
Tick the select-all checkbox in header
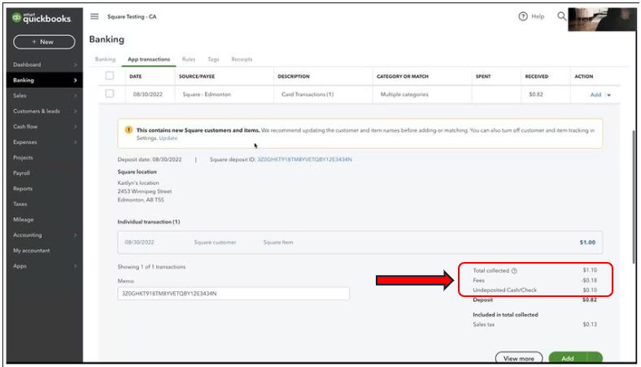coord(110,76)
